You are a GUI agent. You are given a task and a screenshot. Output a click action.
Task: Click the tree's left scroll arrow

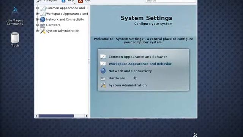36,116
